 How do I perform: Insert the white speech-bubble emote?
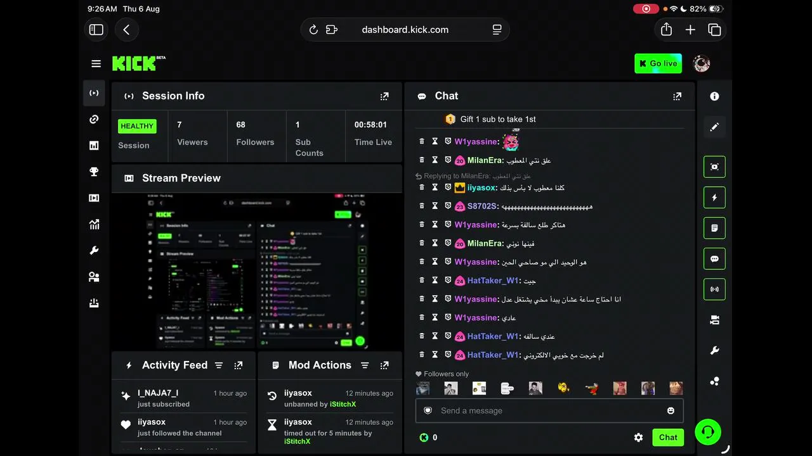click(507, 388)
